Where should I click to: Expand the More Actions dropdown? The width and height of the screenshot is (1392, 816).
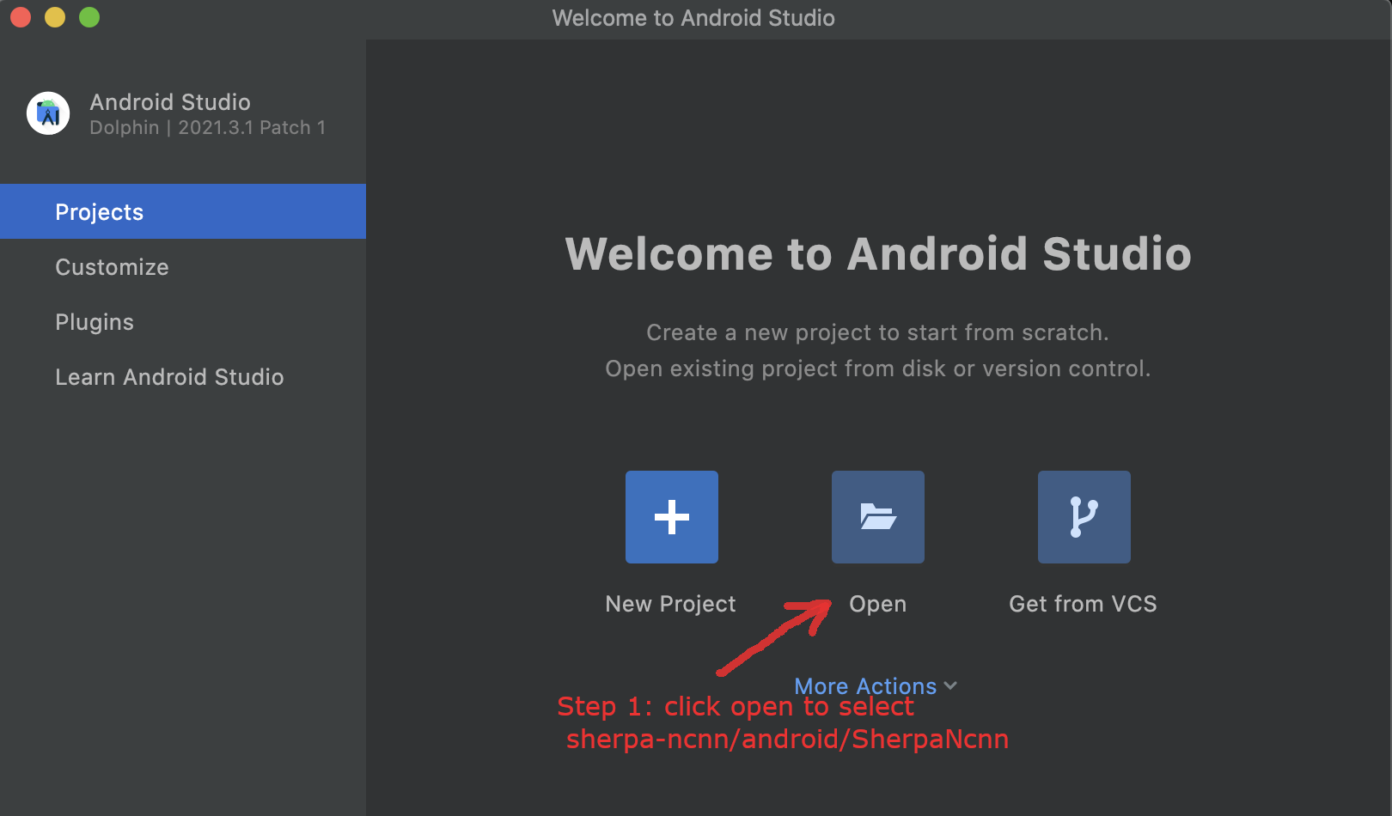[x=876, y=685]
